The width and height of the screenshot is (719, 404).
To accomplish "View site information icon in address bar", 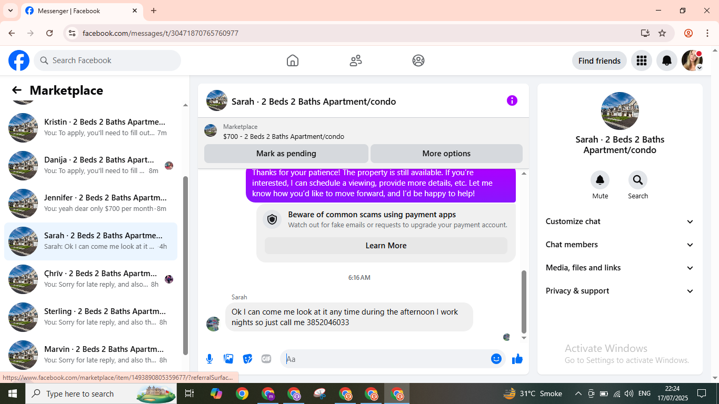I will click(73, 33).
